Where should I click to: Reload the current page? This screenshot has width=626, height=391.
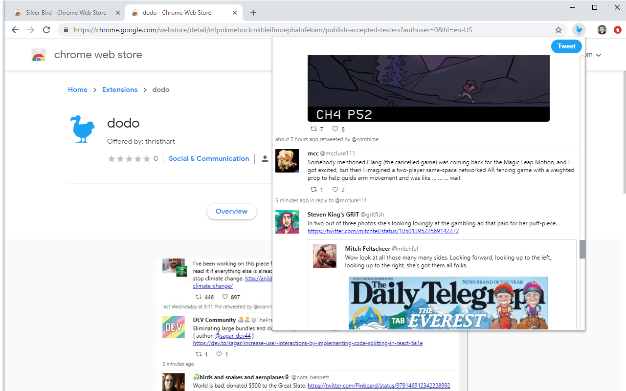pos(46,30)
